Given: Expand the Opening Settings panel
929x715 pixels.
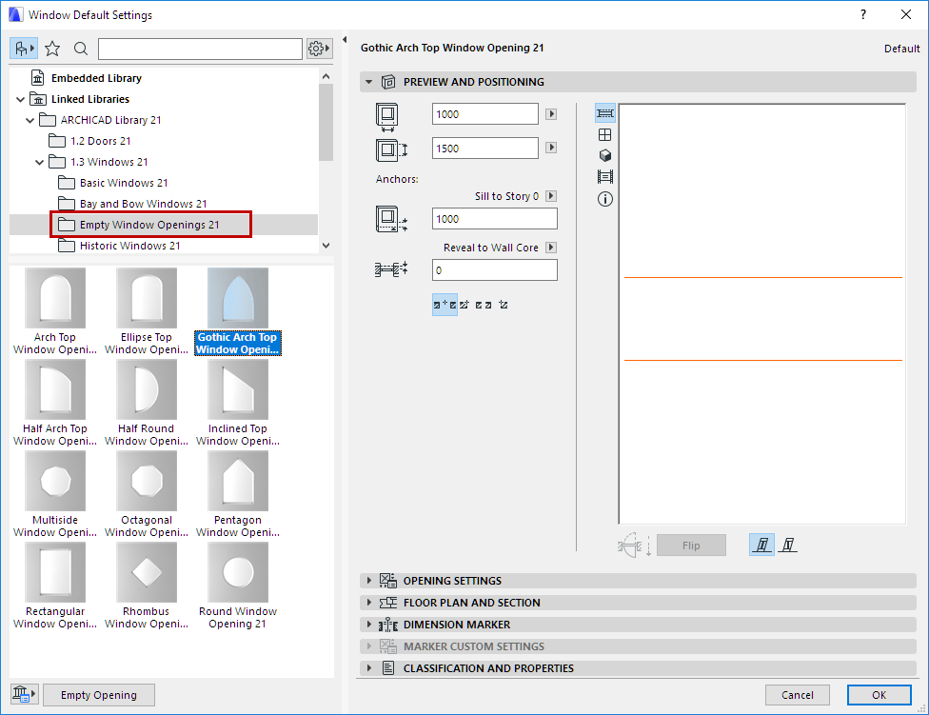Looking at the screenshot, I should point(369,581).
